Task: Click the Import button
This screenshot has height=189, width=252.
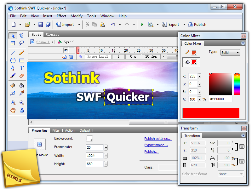Action: tap(65, 25)
